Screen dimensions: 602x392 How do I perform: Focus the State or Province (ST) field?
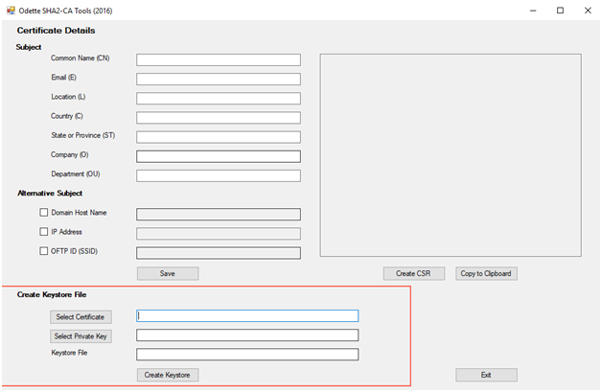[x=219, y=137]
